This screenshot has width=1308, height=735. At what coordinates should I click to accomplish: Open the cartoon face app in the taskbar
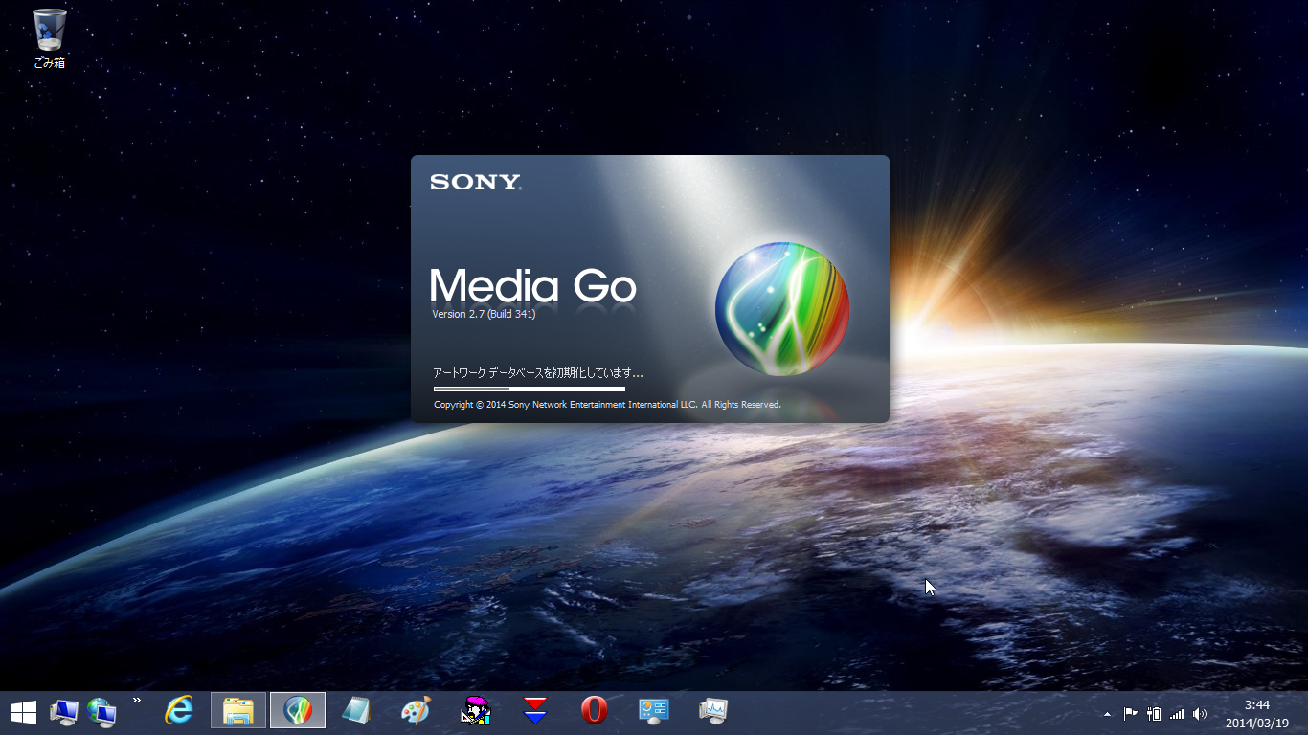(475, 711)
